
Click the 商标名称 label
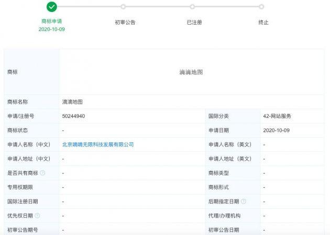point(17,102)
